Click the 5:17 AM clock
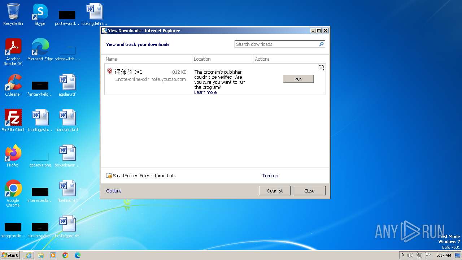Viewport: 462px width, 260px height. [444, 255]
